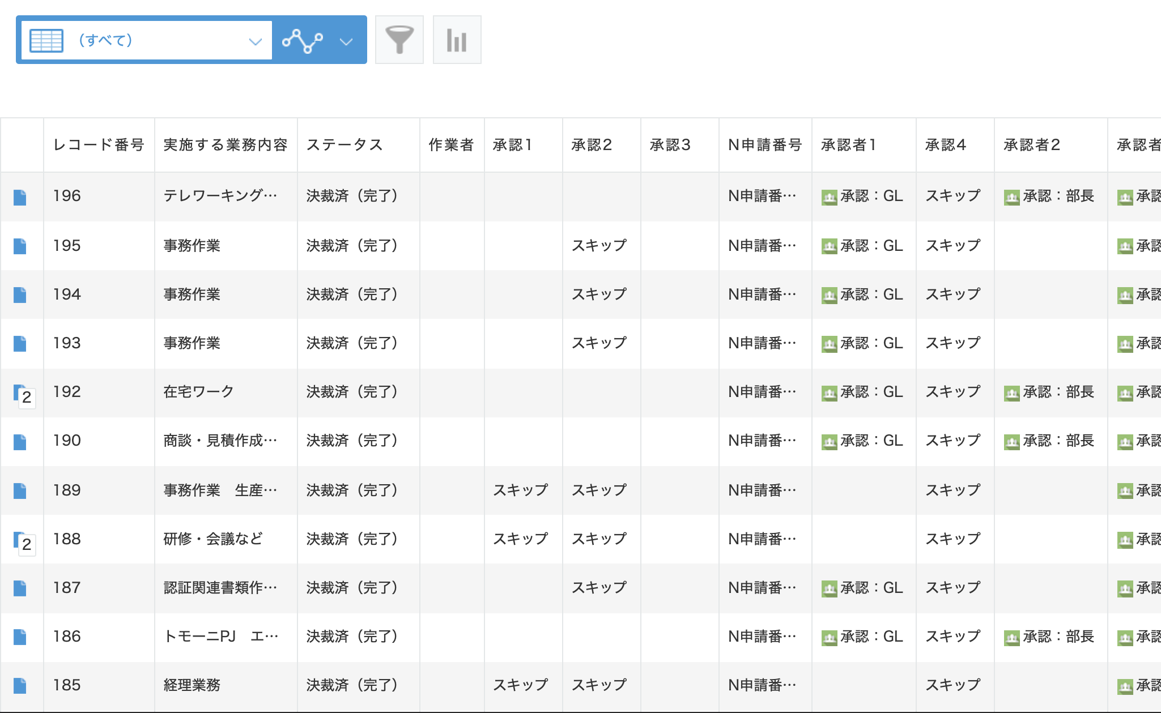
Task: Click the 承認：GL group icon in row 186
Action: click(830, 638)
